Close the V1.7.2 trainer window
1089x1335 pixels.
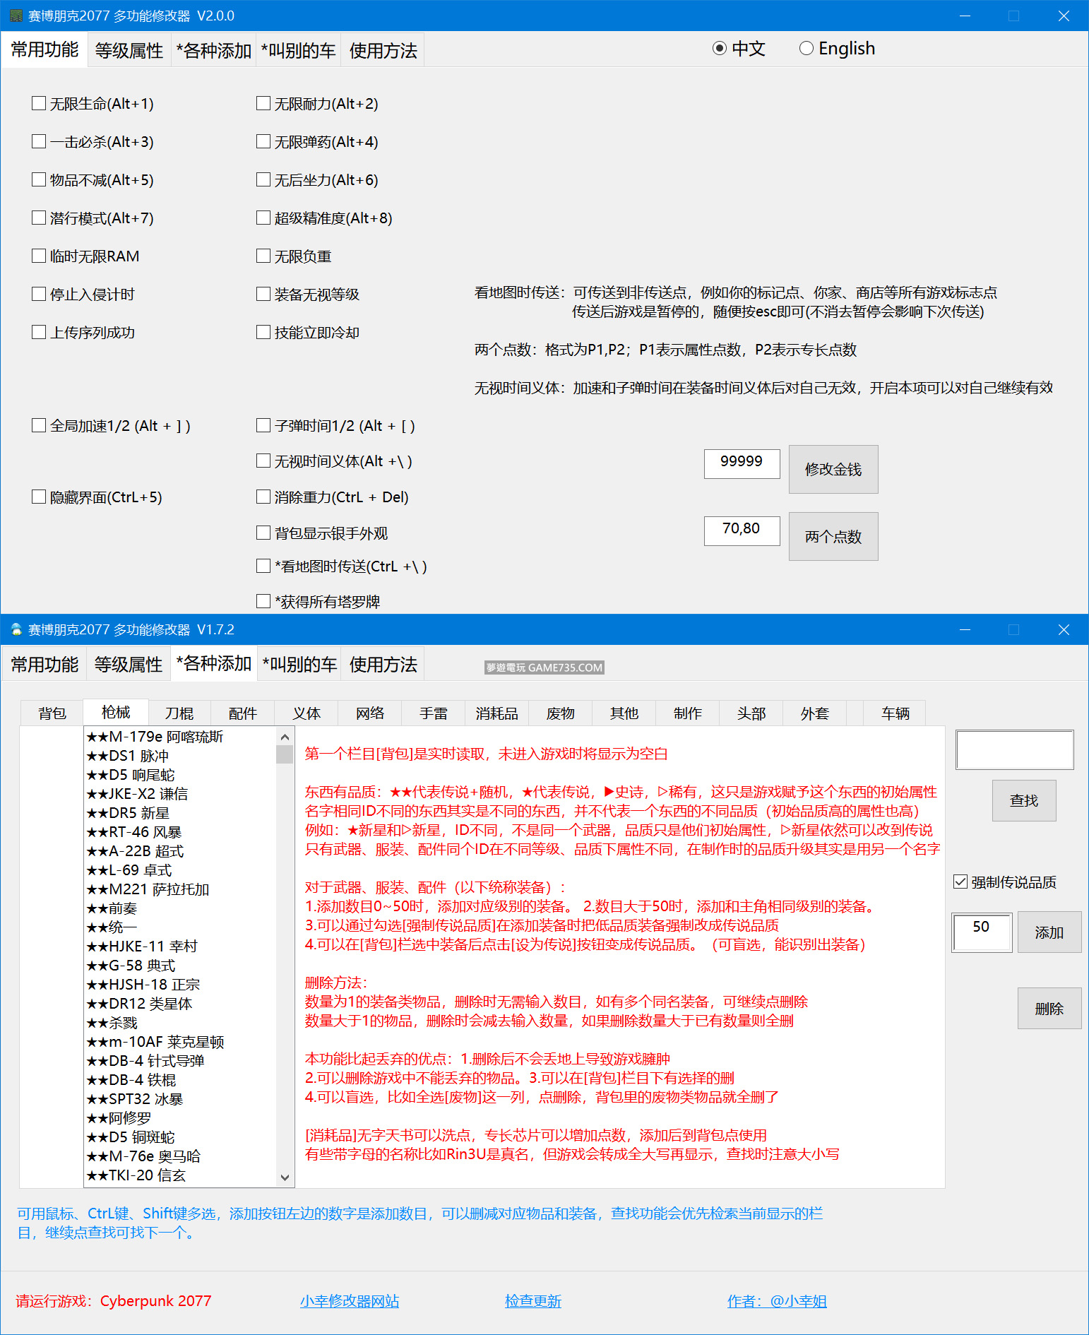point(1064,629)
